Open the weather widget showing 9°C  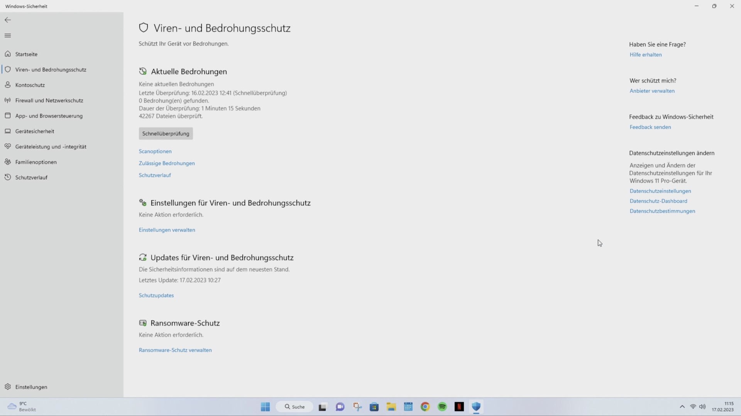pos(22,407)
